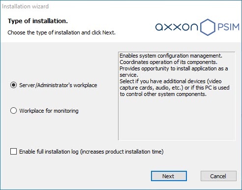Click the Workplace for monitoring label text
The width and height of the screenshot is (242, 190).
[x=49, y=111]
